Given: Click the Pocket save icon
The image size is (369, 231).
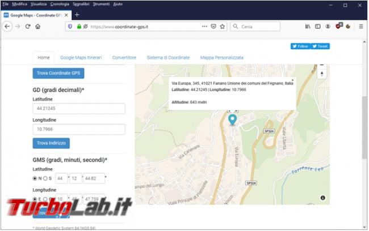Looking at the screenshot, I should [x=213, y=26].
